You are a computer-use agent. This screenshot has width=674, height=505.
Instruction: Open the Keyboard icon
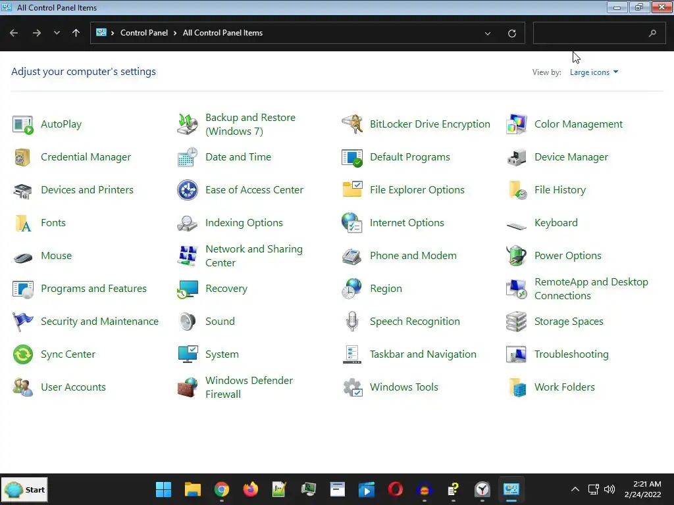516,226
